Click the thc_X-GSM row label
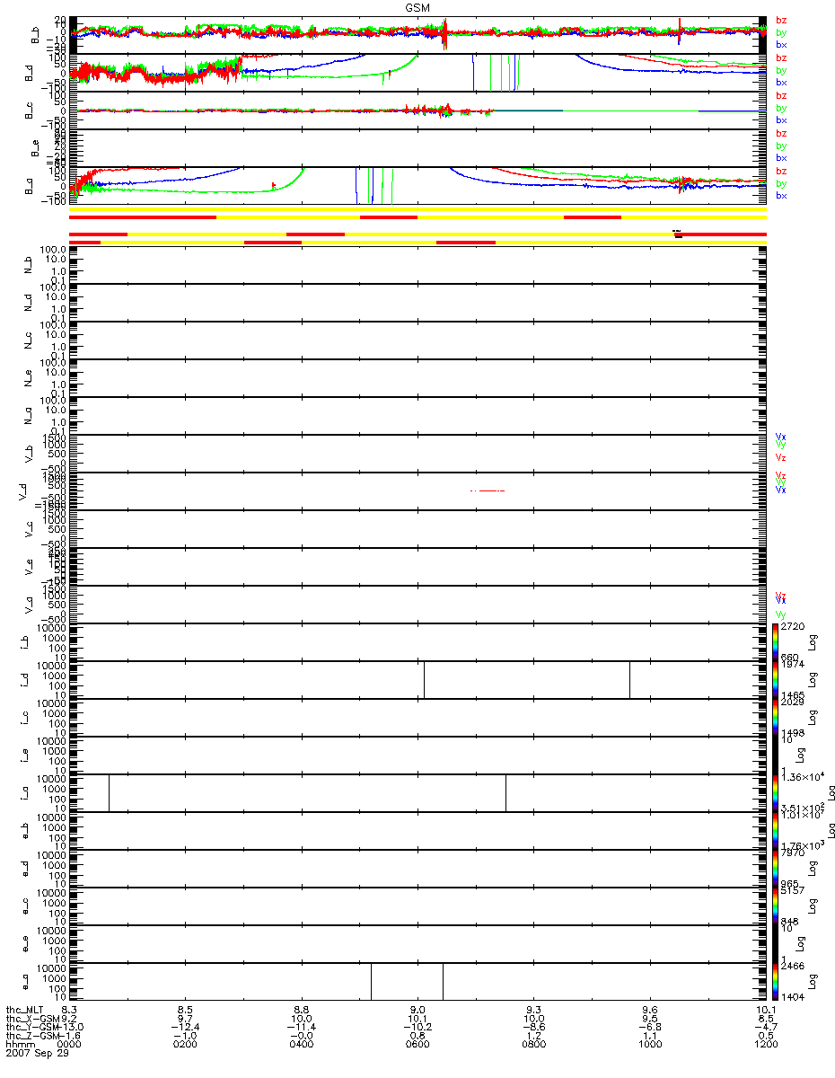 32,1018
